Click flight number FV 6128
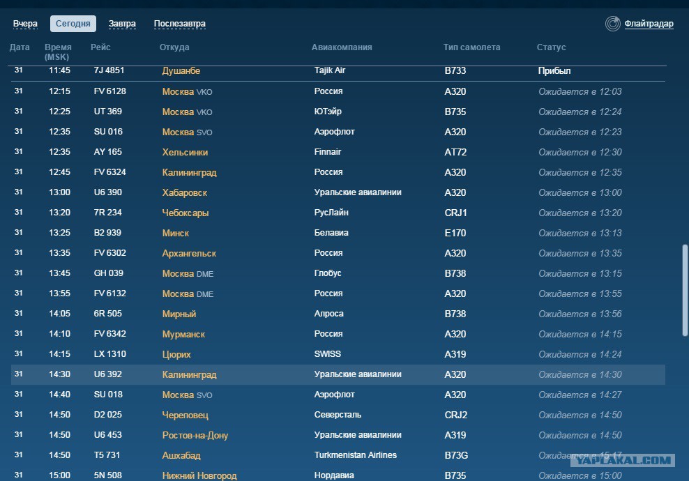This screenshot has width=689, height=481. (110, 91)
